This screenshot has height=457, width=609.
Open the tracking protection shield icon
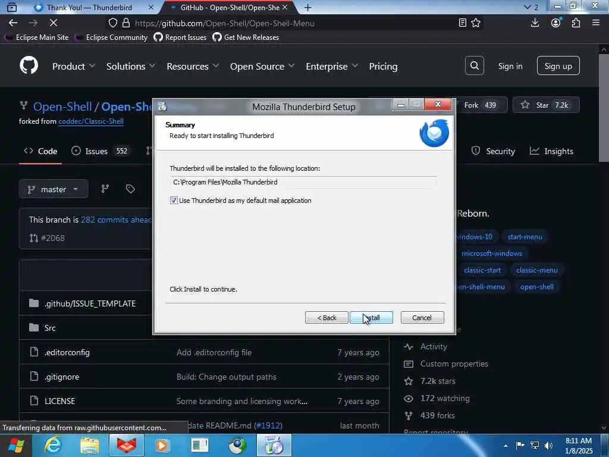pos(112,23)
